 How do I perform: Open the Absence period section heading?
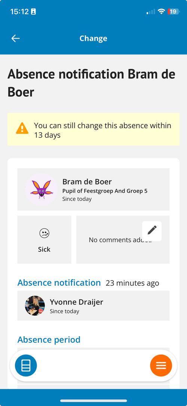click(49, 339)
